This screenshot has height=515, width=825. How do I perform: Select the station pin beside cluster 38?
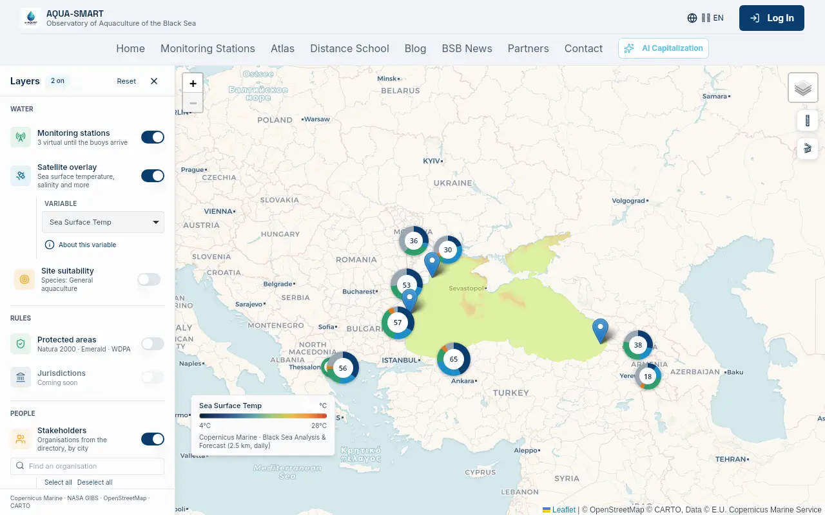601,330
